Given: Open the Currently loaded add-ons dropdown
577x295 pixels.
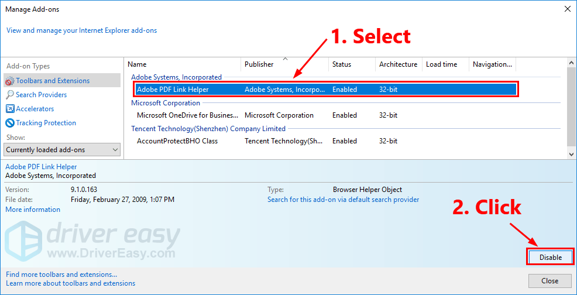Looking at the screenshot, I should 62,150.
